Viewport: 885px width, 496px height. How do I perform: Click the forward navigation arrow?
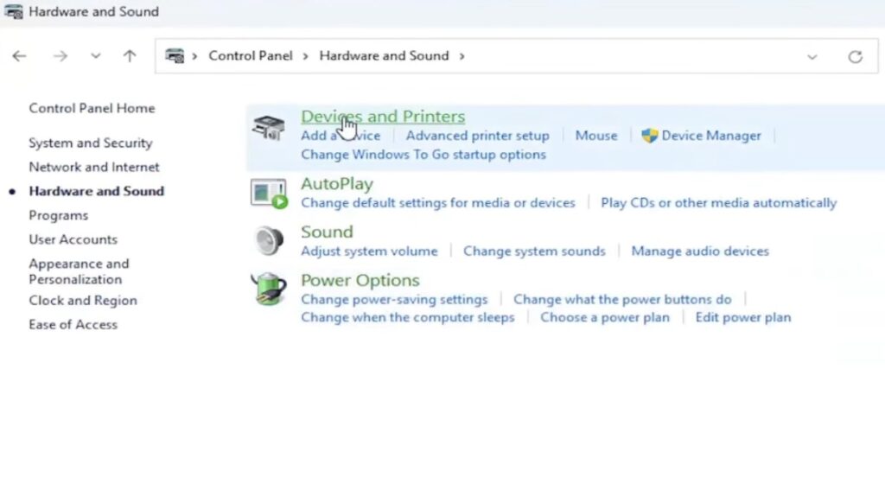pos(60,56)
